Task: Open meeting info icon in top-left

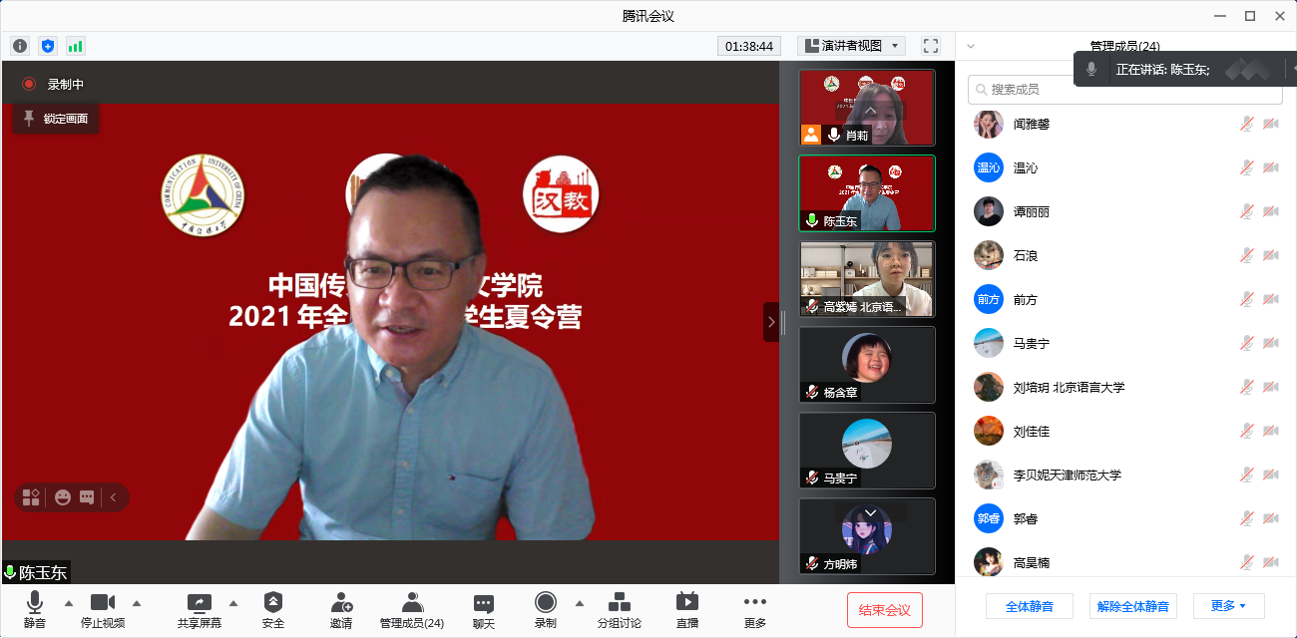Action: click(20, 46)
